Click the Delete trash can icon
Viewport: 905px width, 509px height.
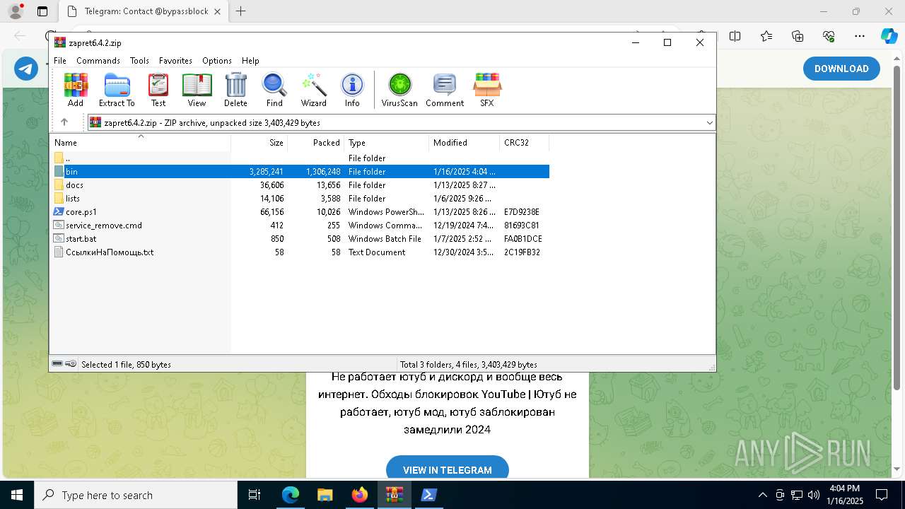coord(235,90)
